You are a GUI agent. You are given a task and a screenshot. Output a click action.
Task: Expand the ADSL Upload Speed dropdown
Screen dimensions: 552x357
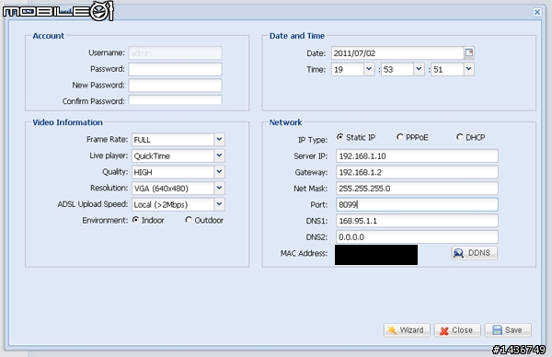click(x=219, y=204)
